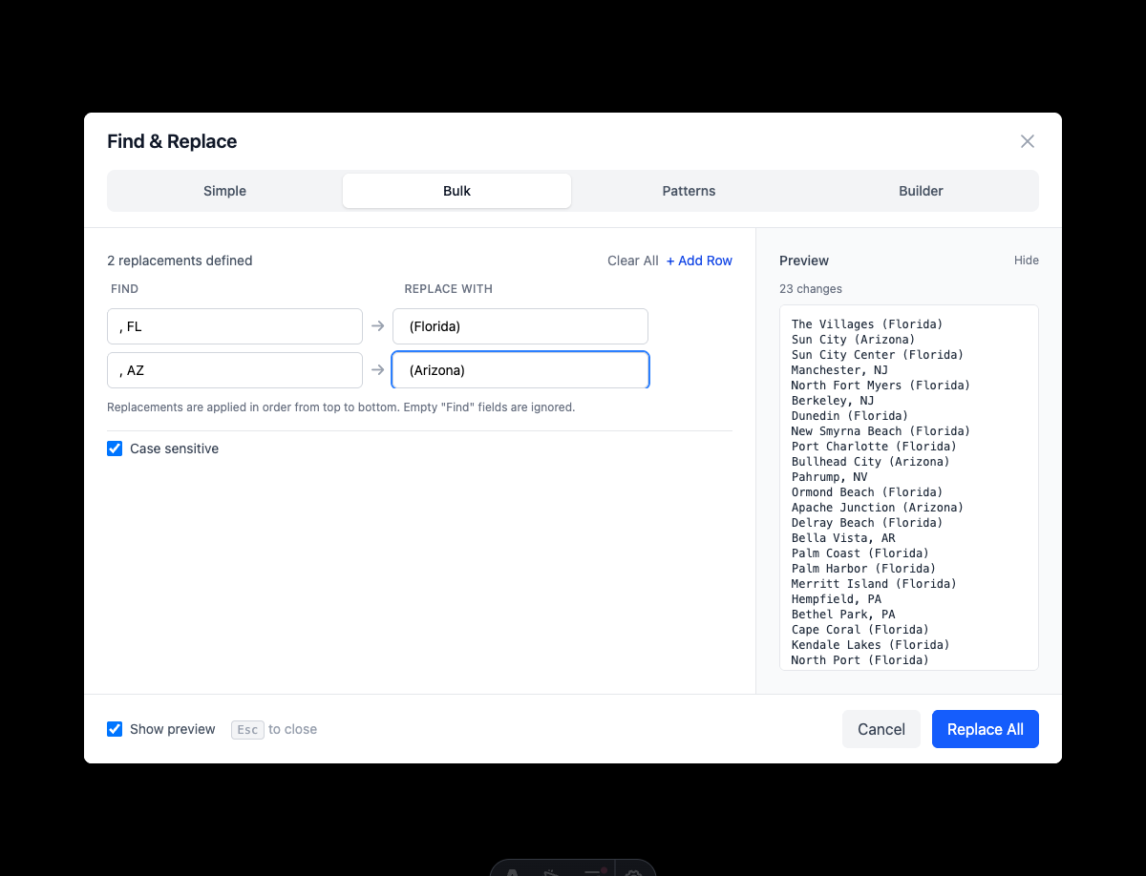1146x876 pixels.
Task: Switch to the Simple tab
Action: 224,190
